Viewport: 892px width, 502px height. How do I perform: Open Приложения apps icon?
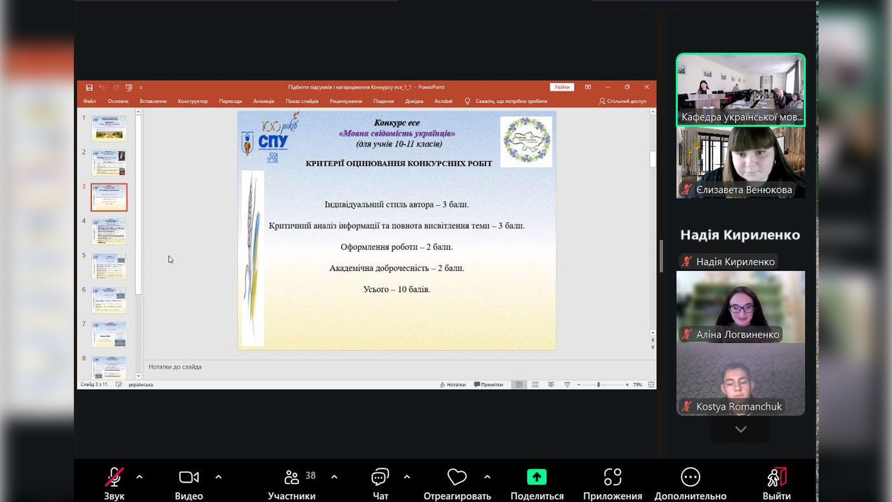tap(612, 477)
